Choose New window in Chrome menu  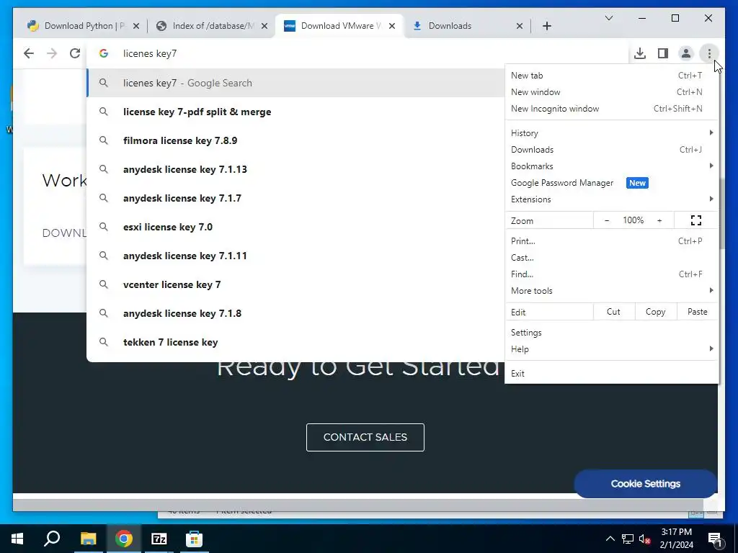611,91
